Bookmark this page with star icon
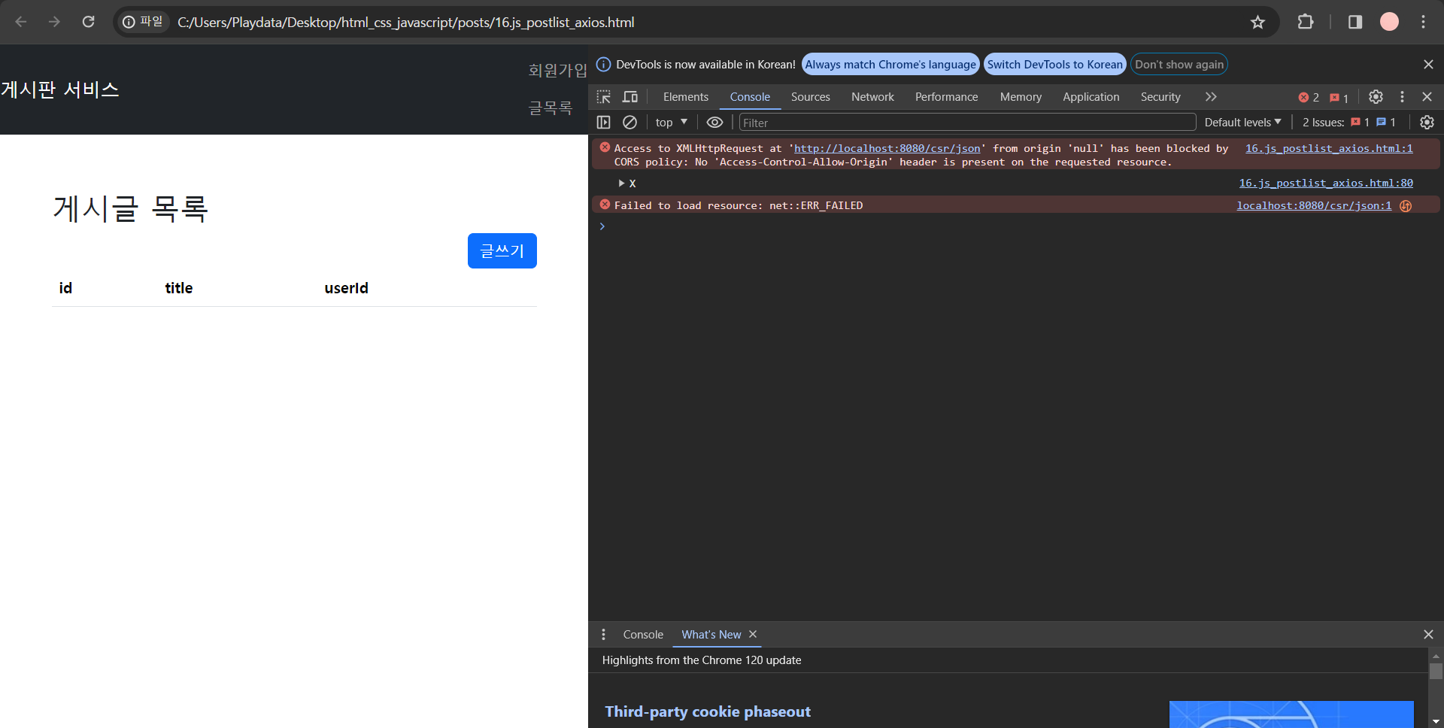 (1257, 22)
